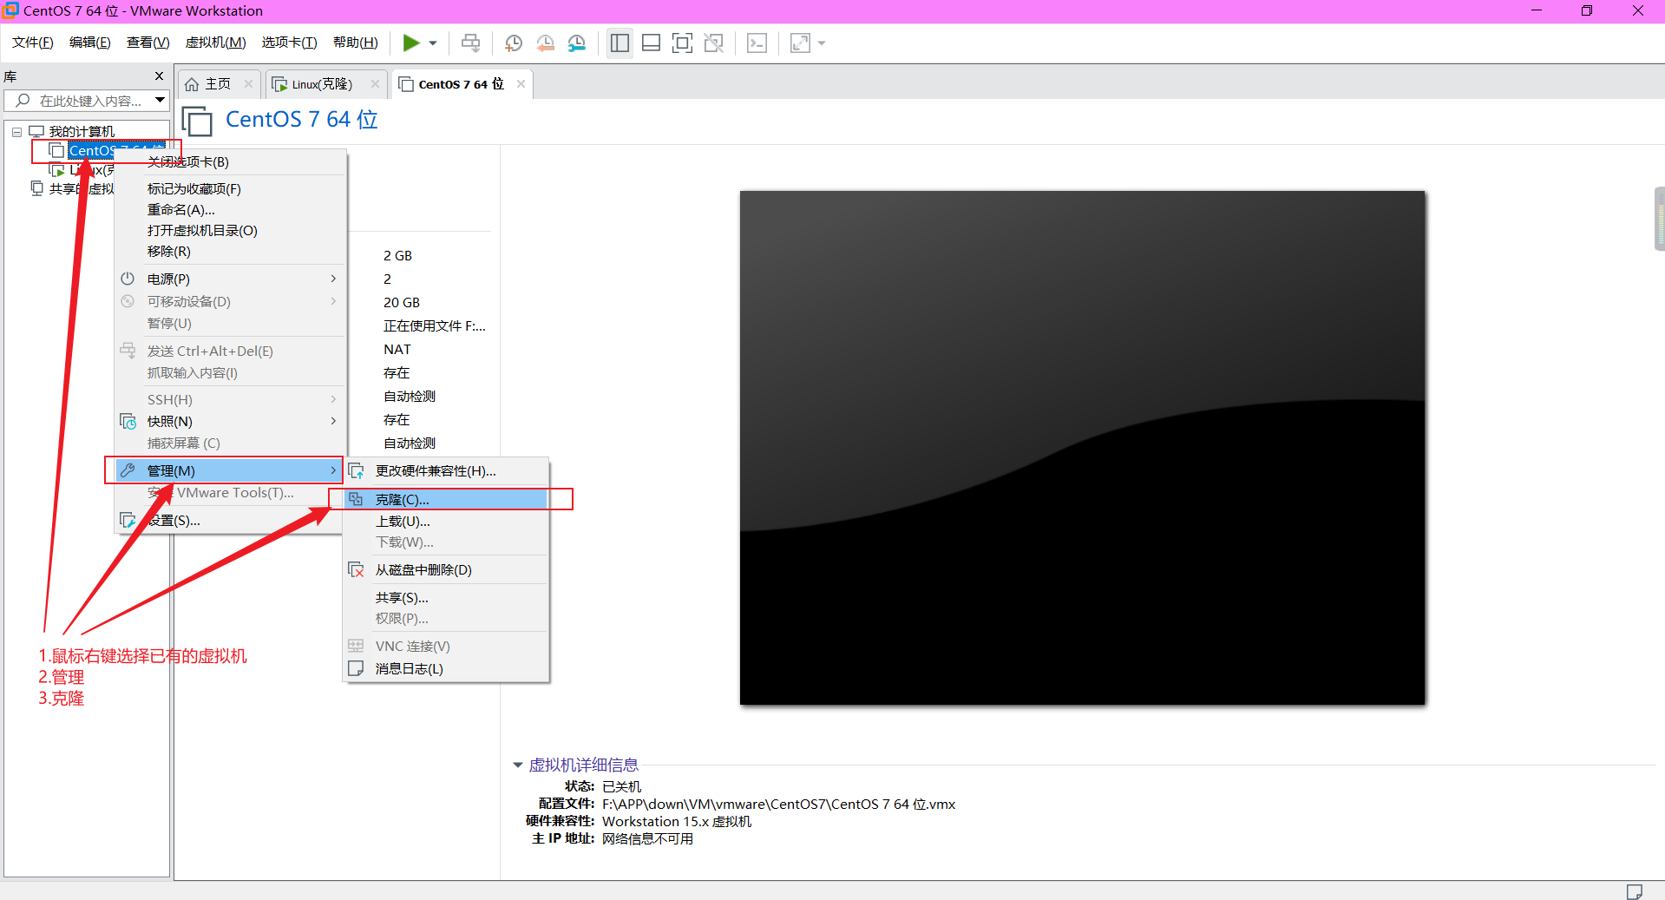Expand the 快照(N) submenu
This screenshot has height=900, width=1665.
click(x=230, y=421)
